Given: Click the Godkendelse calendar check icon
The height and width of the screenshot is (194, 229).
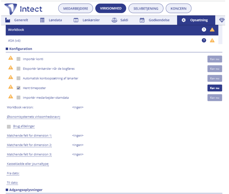Looking at the screenshot, I should point(142,20).
